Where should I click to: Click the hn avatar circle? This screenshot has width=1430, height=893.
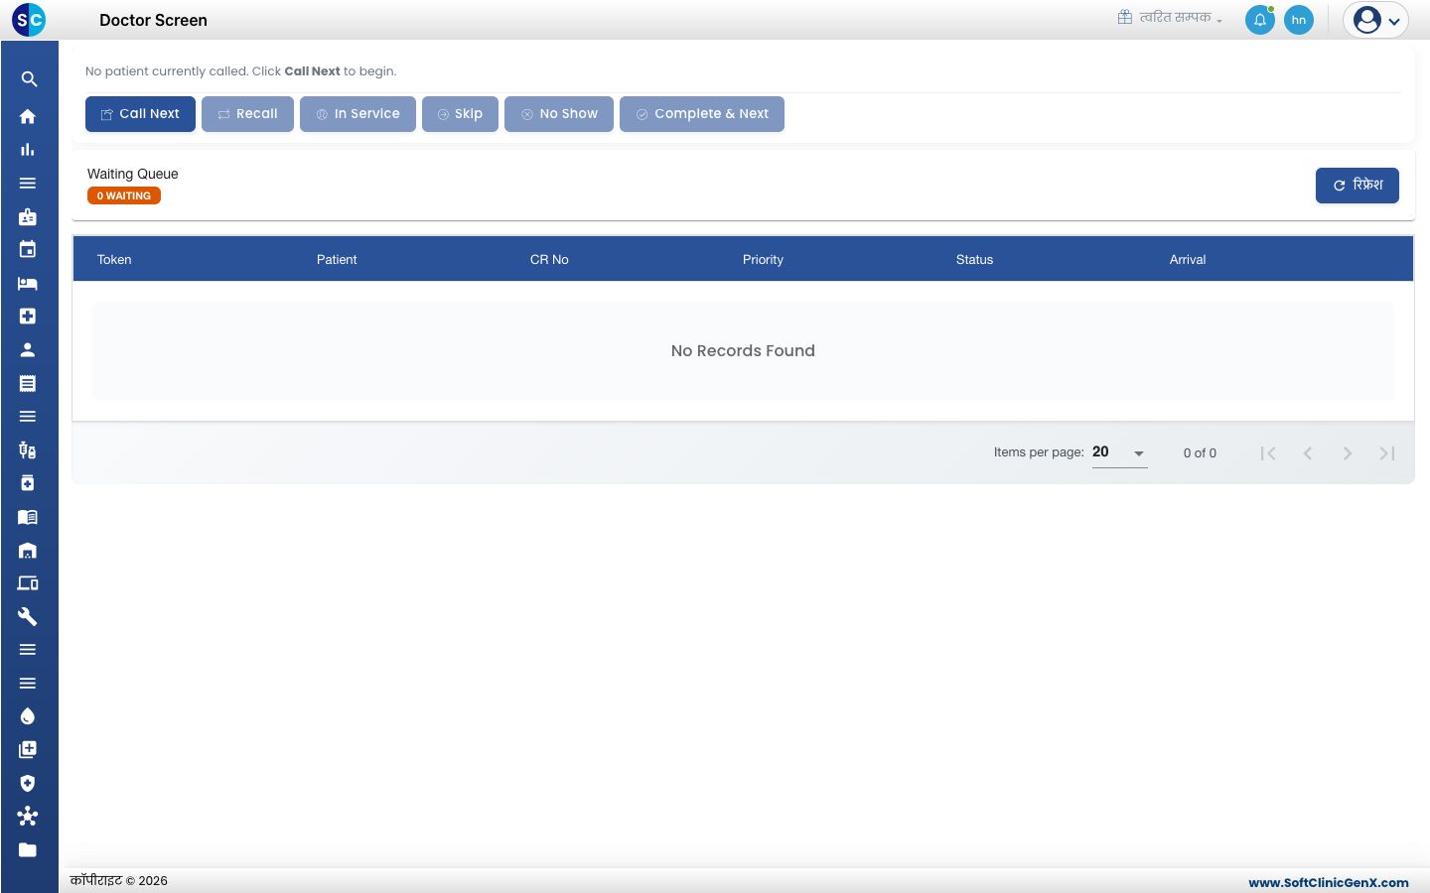coord(1299,20)
